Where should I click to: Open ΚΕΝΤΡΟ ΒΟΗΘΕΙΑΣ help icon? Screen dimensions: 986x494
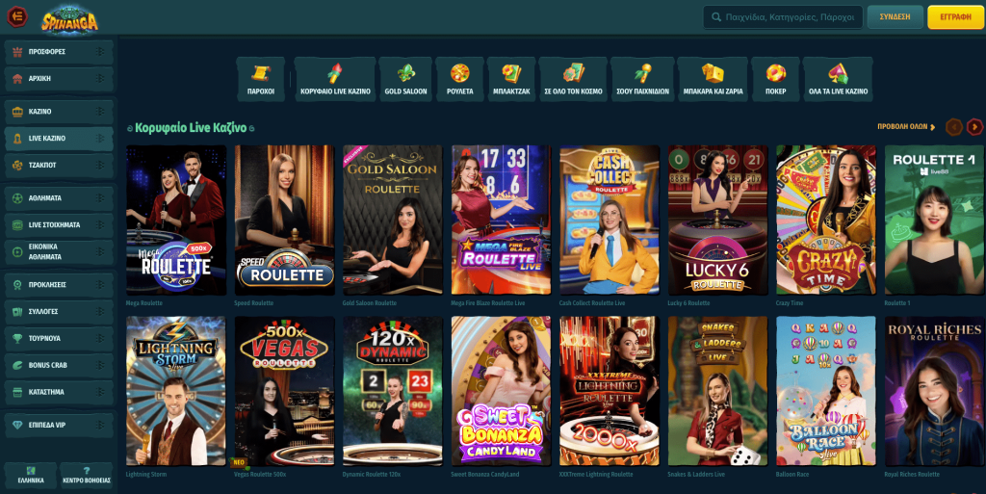tap(86, 470)
